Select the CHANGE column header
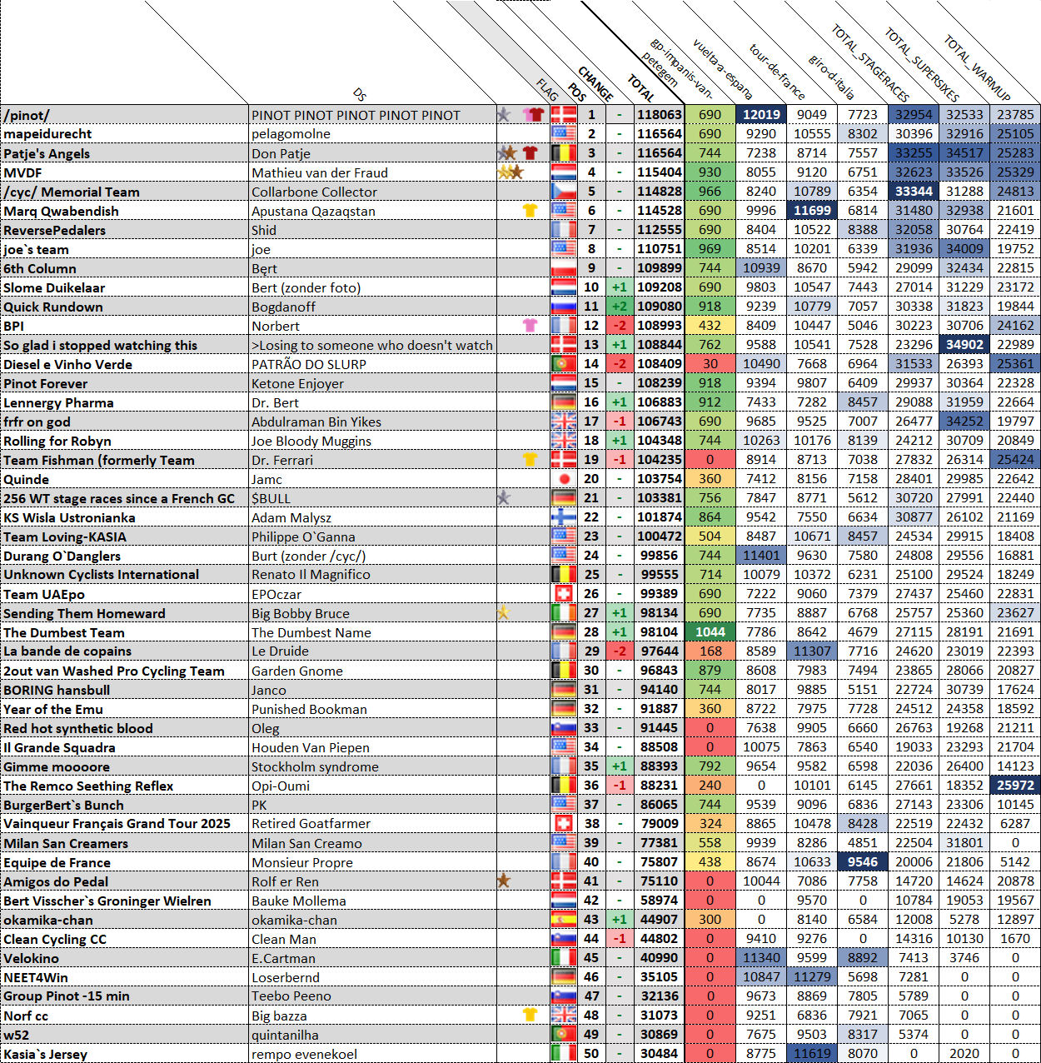The width and height of the screenshot is (1041, 1063). (595, 83)
